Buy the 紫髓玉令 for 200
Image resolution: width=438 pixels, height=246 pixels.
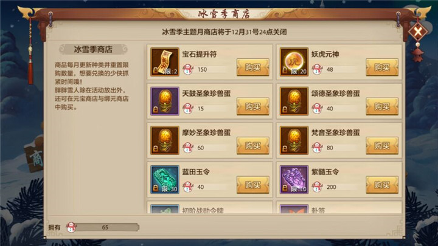click(382, 185)
